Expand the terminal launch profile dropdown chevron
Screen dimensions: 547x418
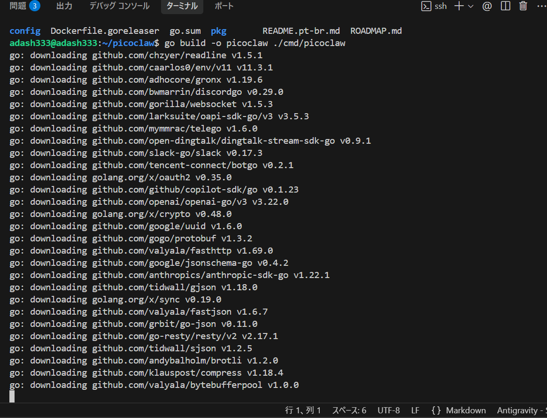470,6
